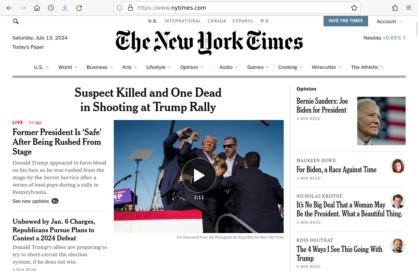418x271 pixels.
Task: Expand the Account dropdown
Action: tap(389, 21)
